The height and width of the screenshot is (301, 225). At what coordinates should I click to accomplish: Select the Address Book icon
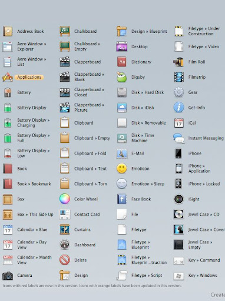point(8,31)
